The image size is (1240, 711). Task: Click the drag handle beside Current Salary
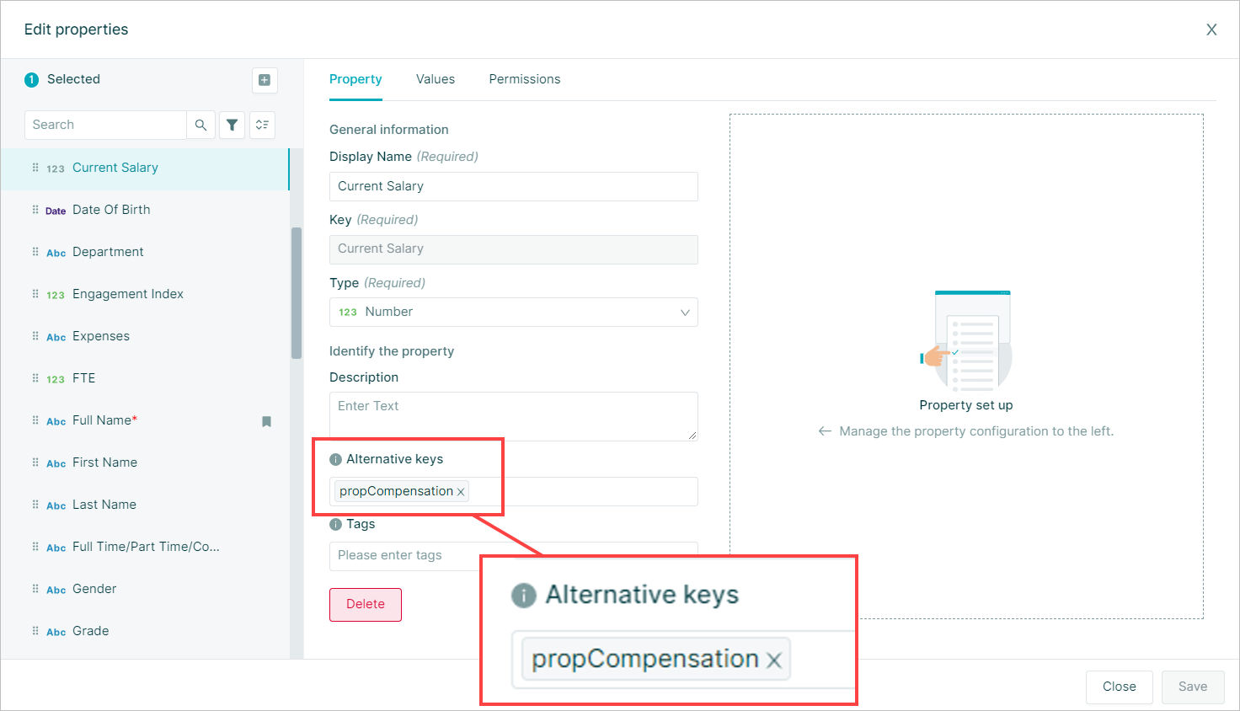[x=35, y=168]
